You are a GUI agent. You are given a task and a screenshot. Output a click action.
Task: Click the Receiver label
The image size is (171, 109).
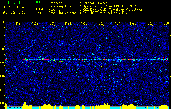click(55, 10)
